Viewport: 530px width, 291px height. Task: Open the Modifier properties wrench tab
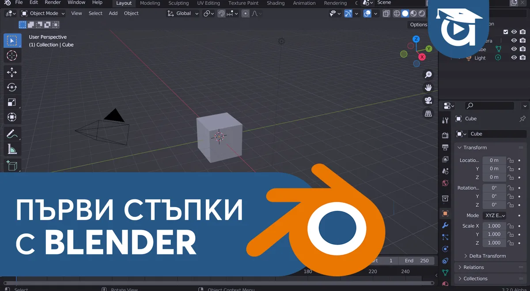click(445, 225)
